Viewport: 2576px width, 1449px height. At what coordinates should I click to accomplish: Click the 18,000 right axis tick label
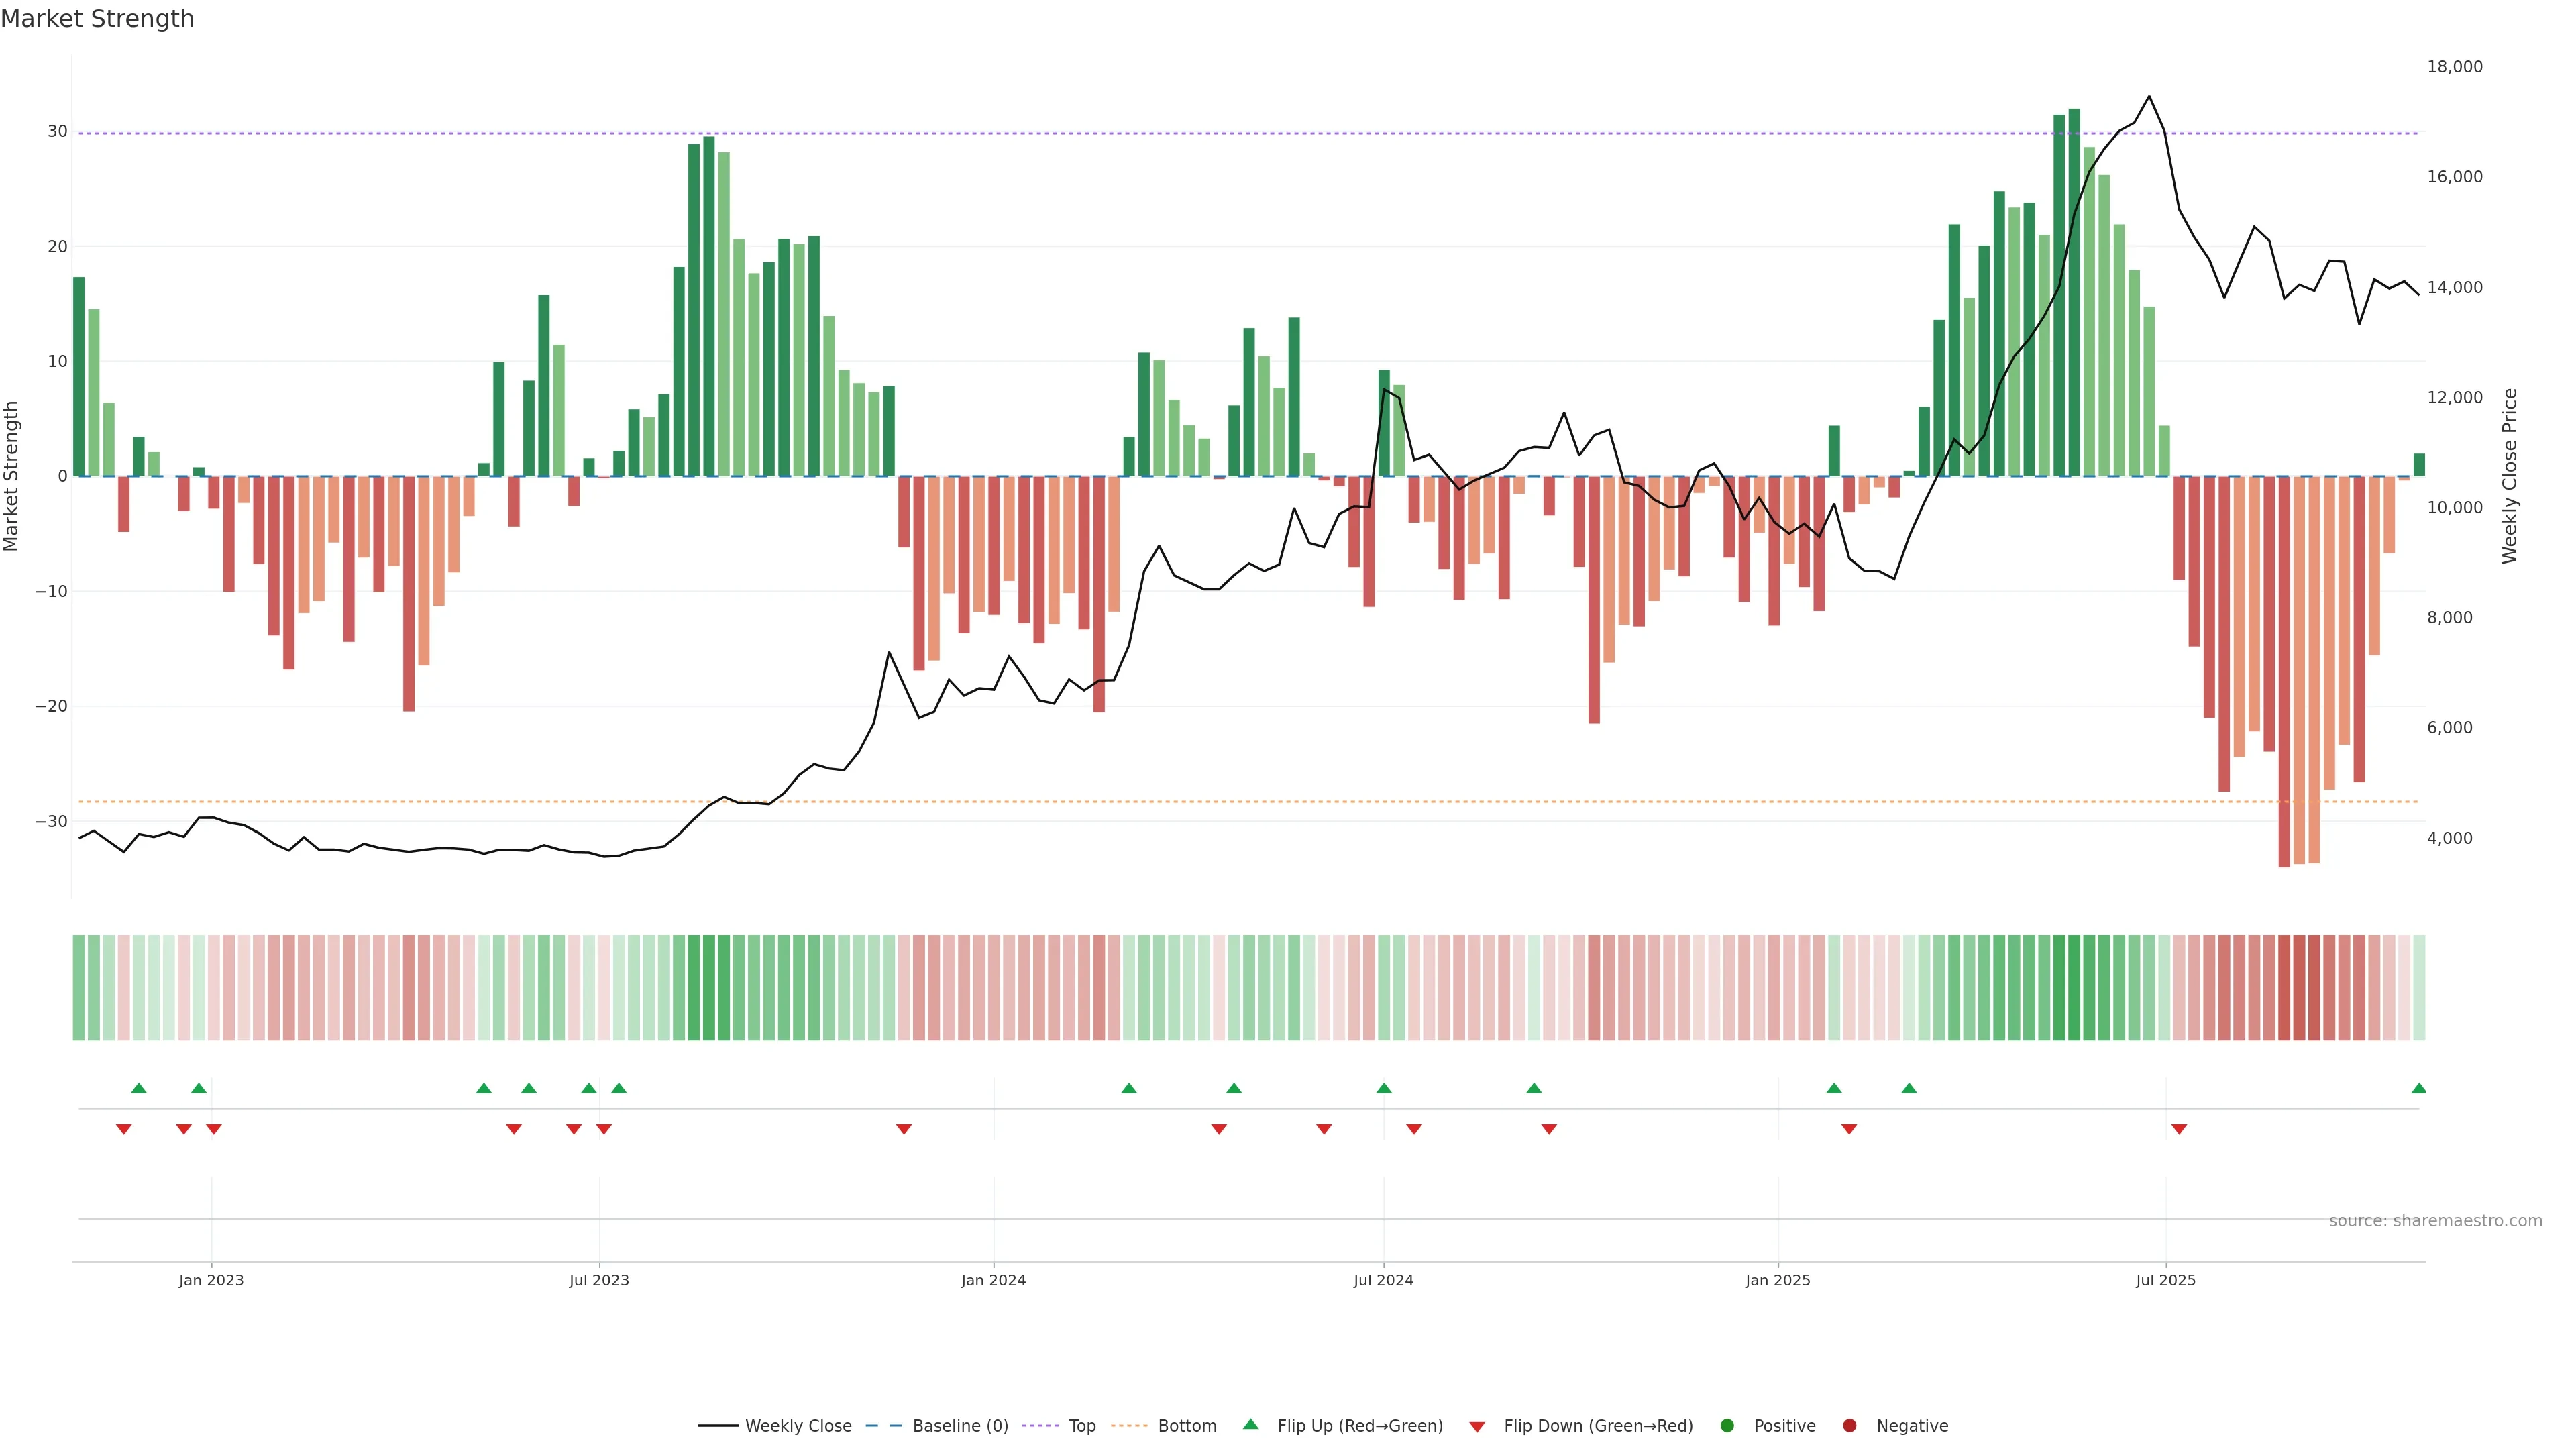pyautogui.click(x=2454, y=67)
